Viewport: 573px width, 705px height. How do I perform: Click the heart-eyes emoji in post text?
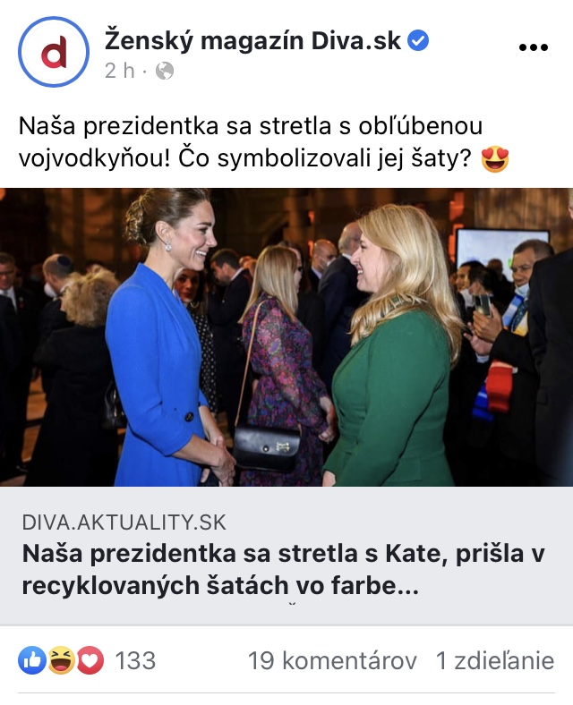pos(495,159)
